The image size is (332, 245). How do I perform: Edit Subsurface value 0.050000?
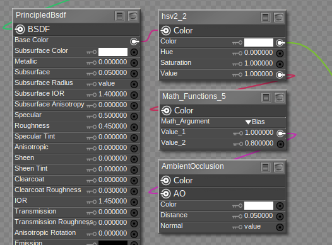point(112,73)
